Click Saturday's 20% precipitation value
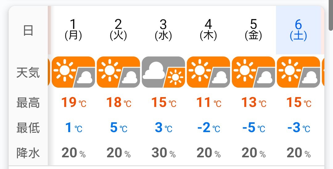This screenshot has height=169, width=333. (x=298, y=153)
